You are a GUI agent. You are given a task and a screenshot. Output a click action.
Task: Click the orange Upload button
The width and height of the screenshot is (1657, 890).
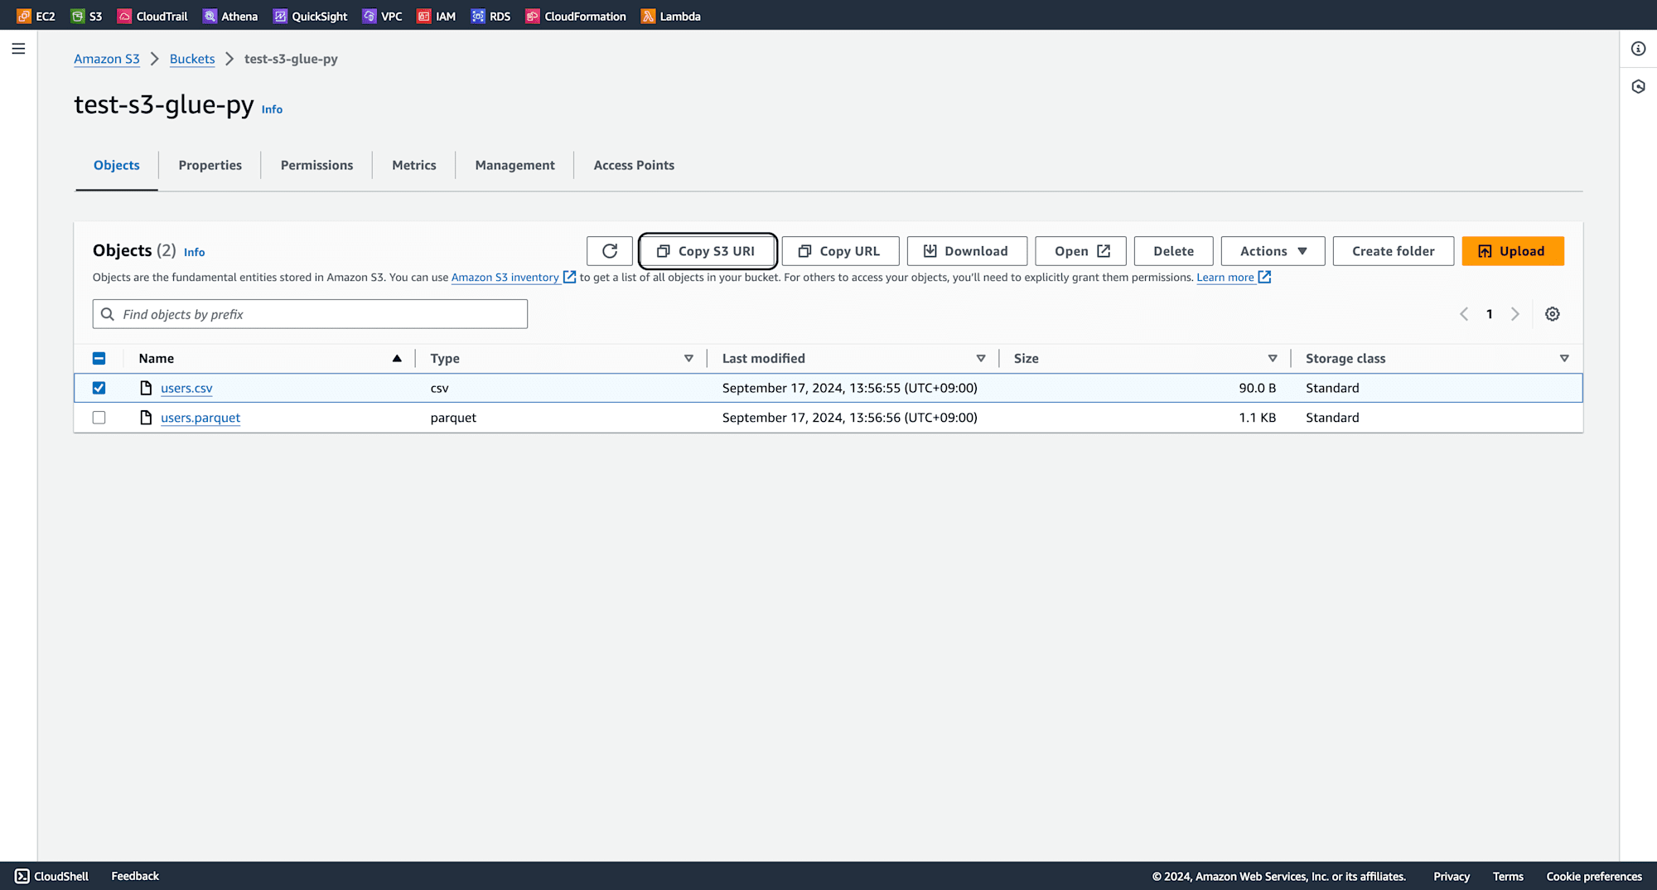pos(1513,251)
